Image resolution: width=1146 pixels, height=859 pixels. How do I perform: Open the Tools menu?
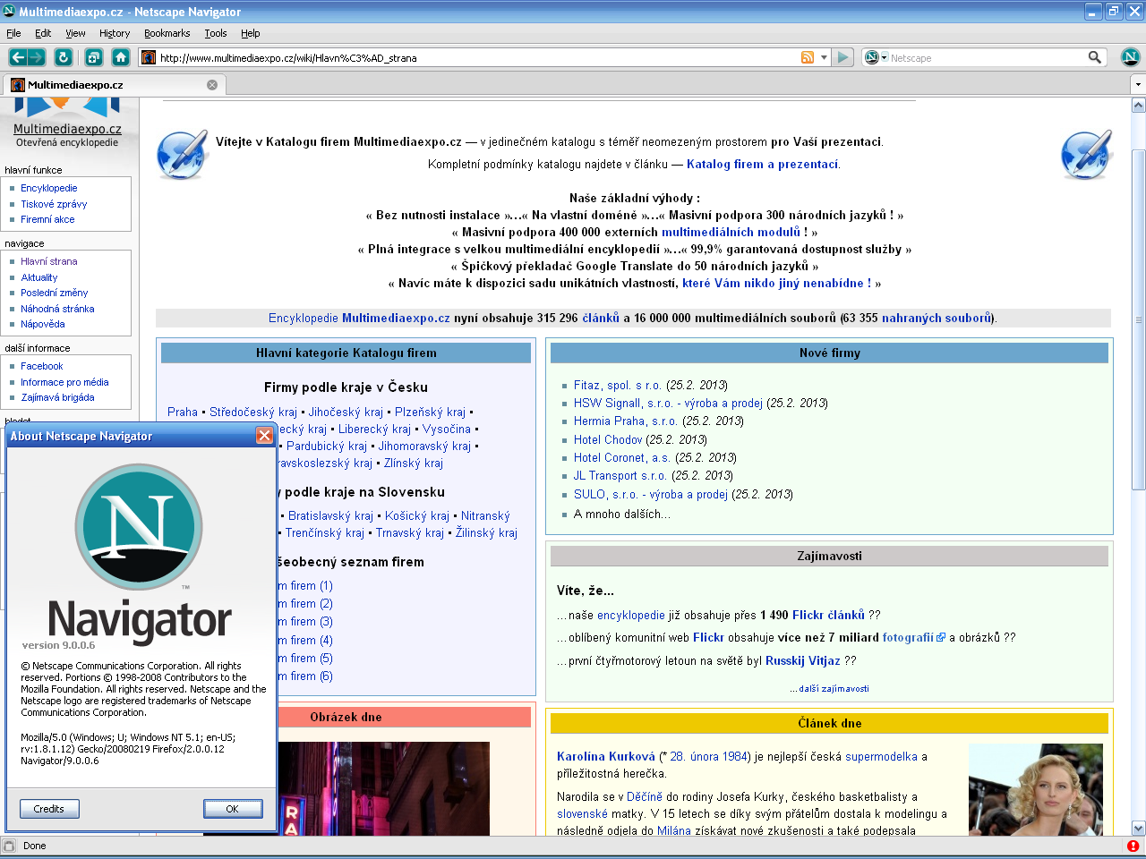tap(215, 33)
